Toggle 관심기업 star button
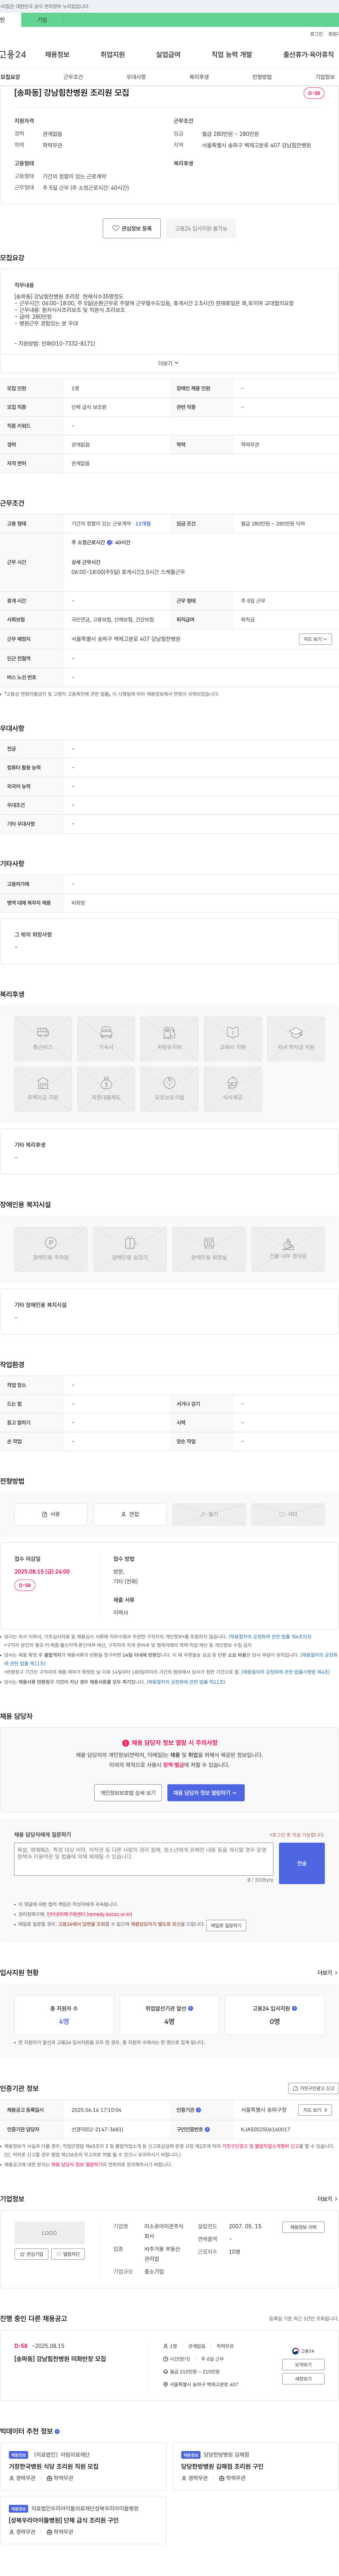339x2576 pixels. tap(31, 2254)
